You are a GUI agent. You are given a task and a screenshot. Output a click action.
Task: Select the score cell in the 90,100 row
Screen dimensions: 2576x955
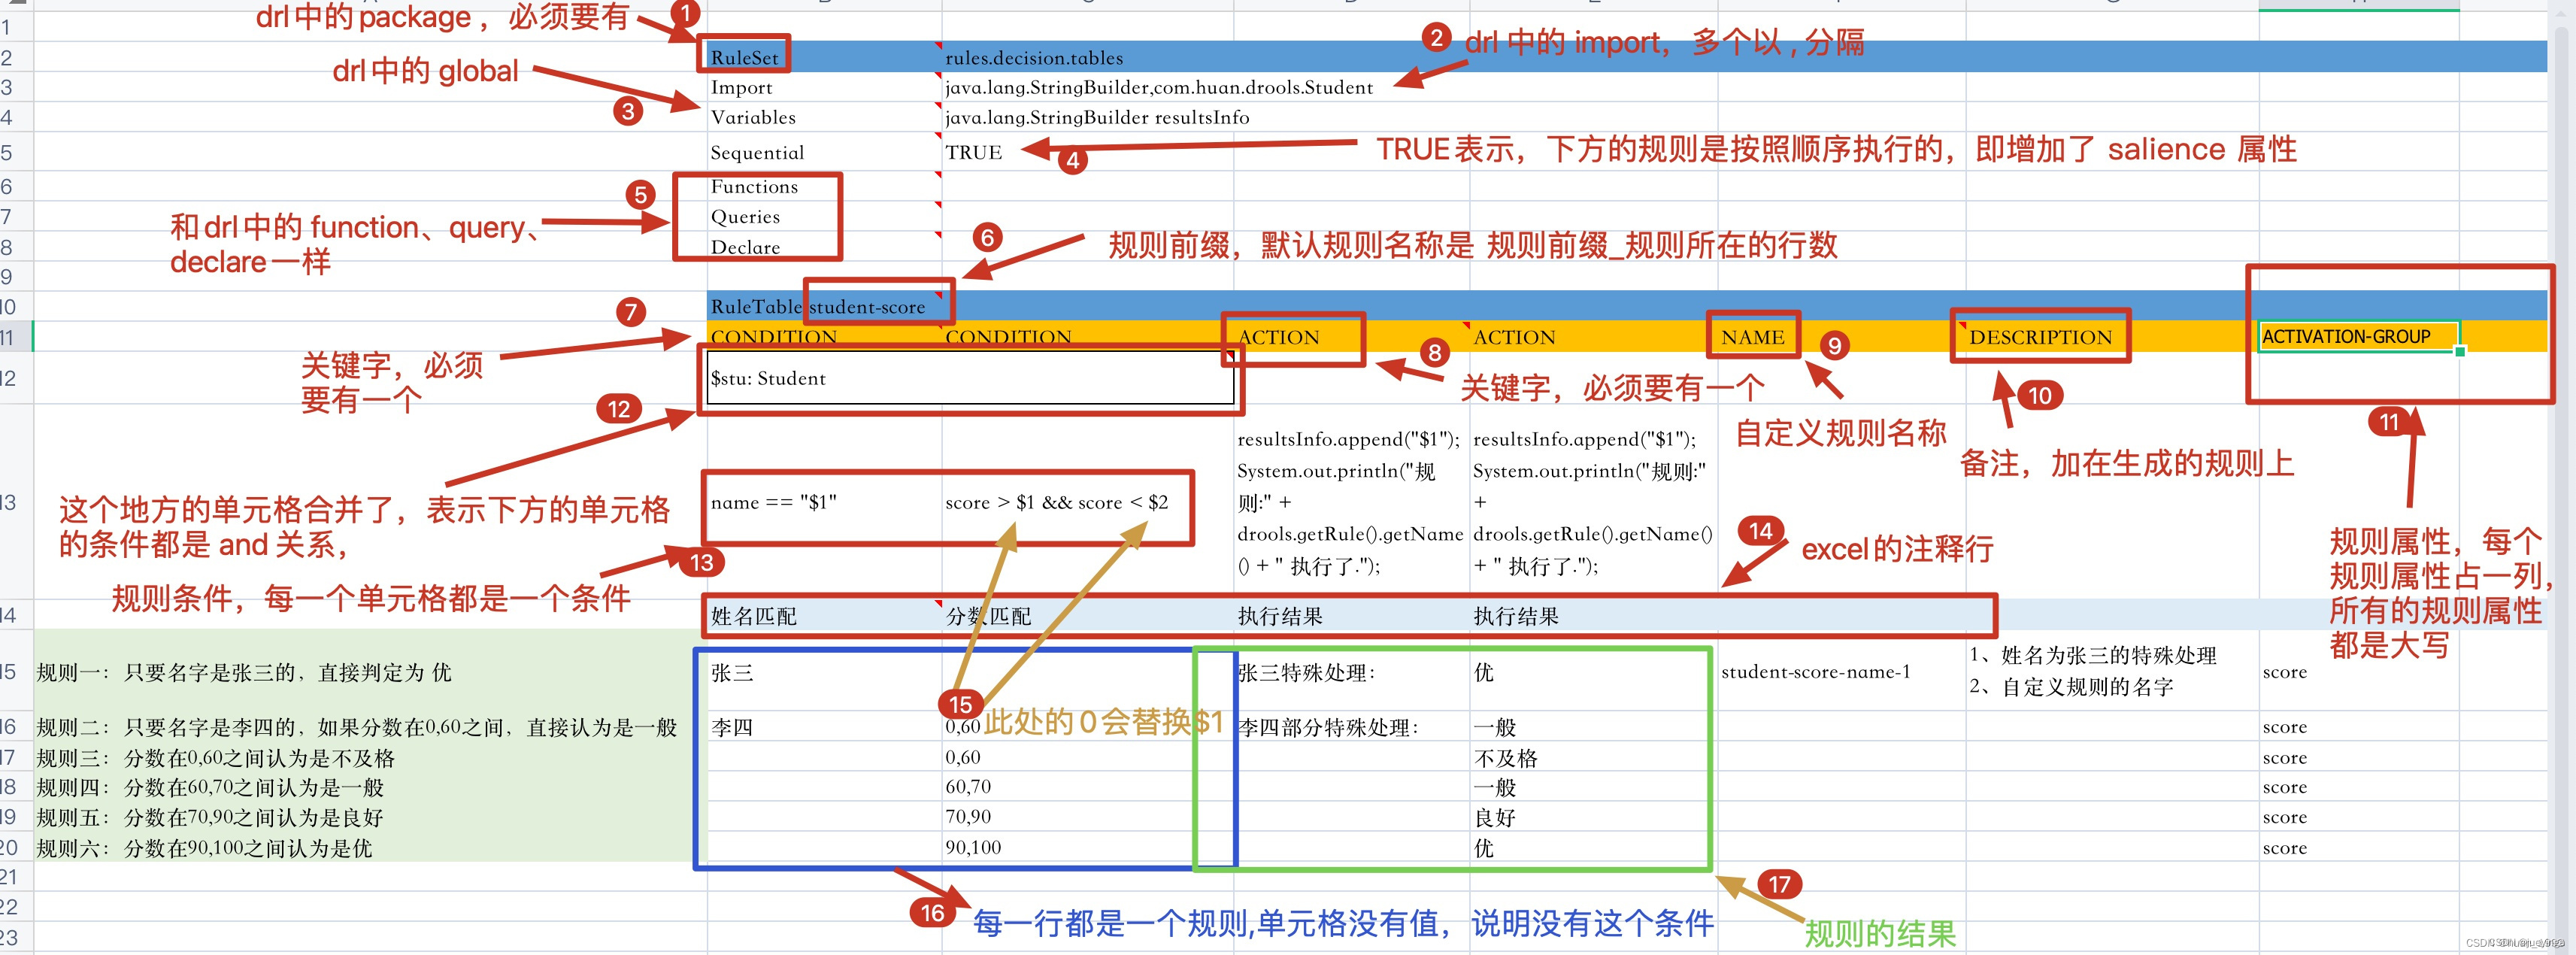(2359, 847)
